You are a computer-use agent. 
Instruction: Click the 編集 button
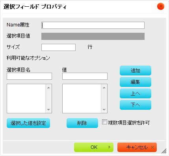point(136,82)
